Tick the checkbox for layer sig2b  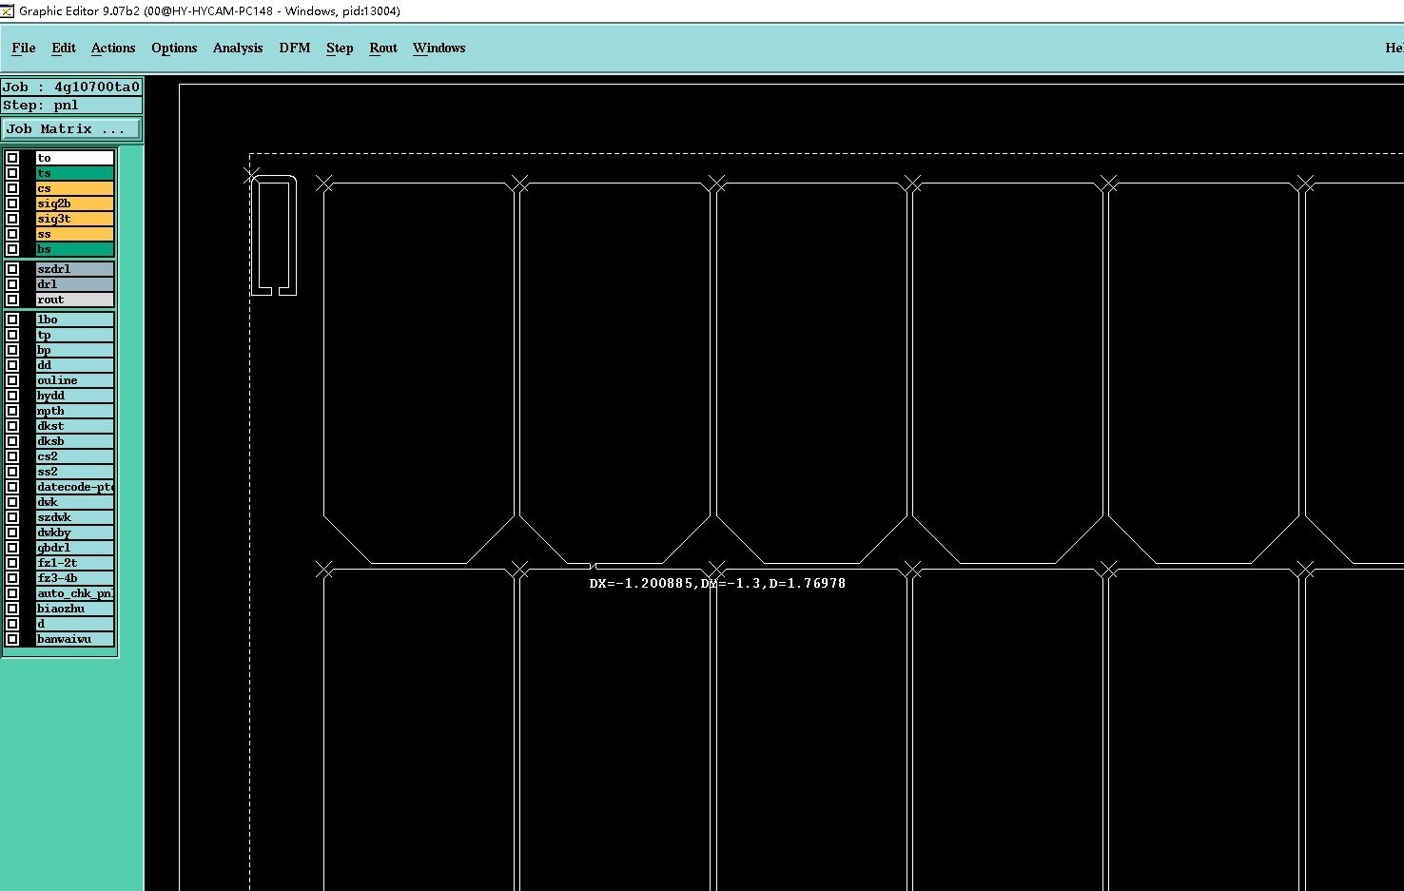point(12,203)
